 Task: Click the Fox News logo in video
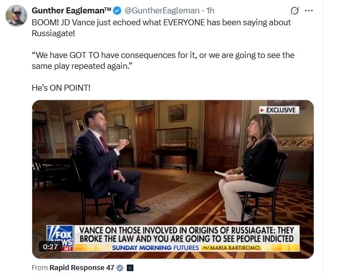point(60,238)
